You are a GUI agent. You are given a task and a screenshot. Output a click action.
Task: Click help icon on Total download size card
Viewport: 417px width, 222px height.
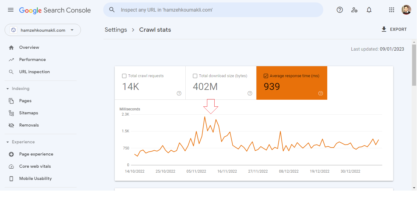(250, 93)
